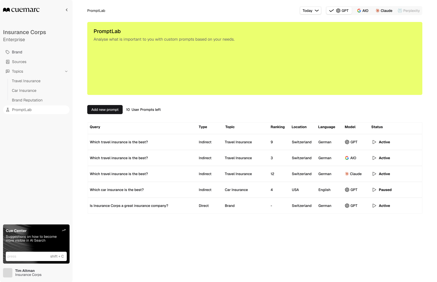The height and width of the screenshot is (282, 437).
Task: Click the 'Is Insurance Corps a great insurance company?' query
Action: click(129, 206)
